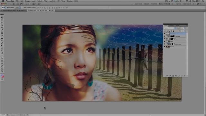Hide the selected top Tree copy layer

coord(164,34)
